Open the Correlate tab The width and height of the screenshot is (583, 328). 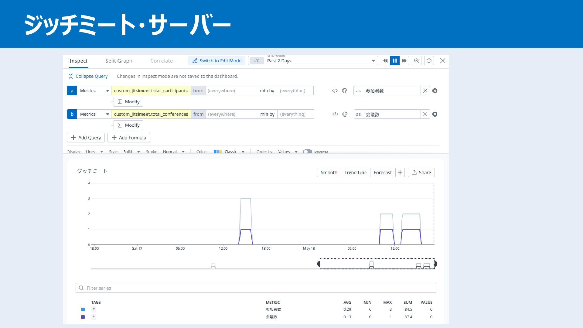tap(162, 61)
